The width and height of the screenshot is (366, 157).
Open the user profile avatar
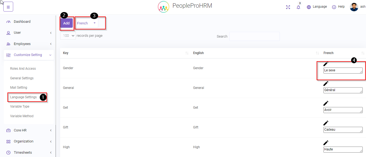354,7
